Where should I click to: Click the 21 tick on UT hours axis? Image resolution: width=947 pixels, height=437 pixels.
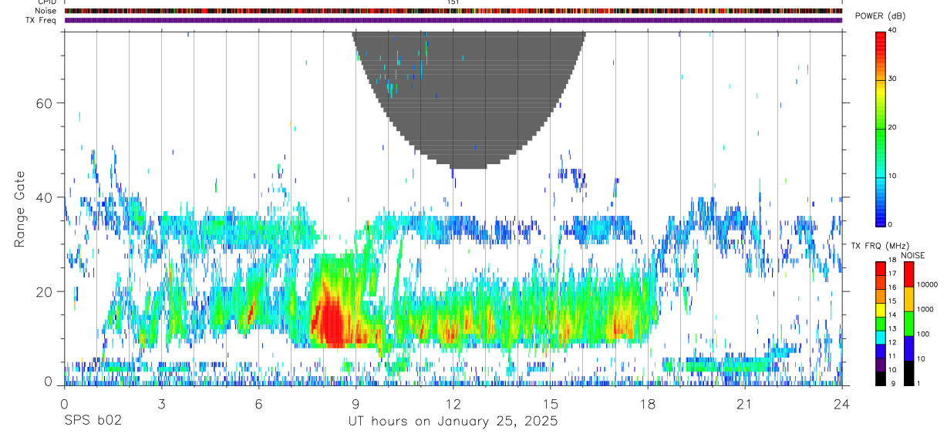[744, 404]
